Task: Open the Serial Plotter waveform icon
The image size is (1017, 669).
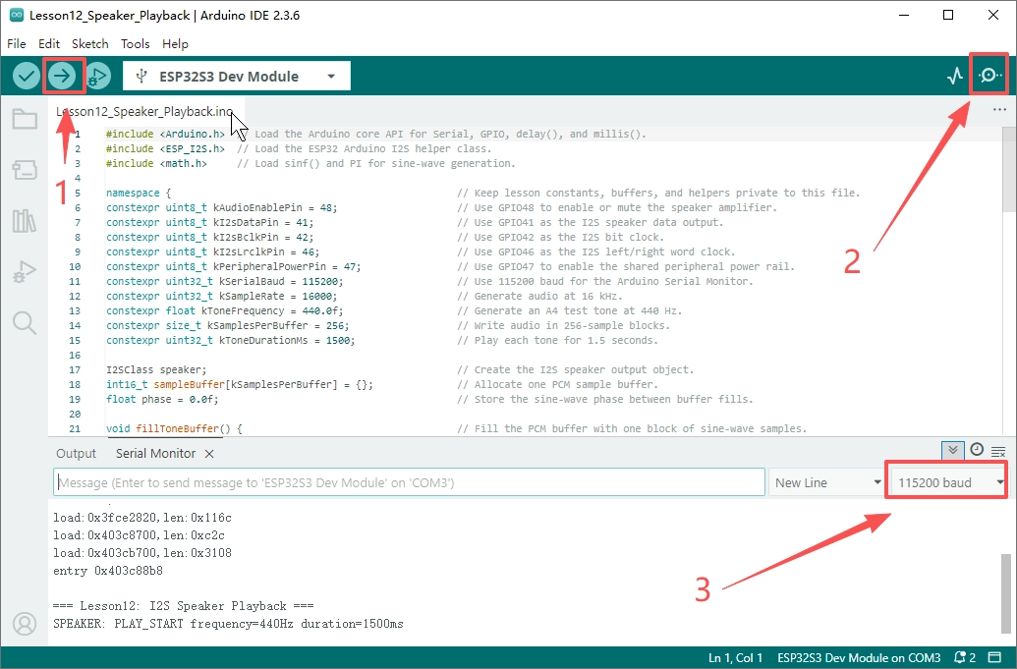Action: (x=955, y=76)
